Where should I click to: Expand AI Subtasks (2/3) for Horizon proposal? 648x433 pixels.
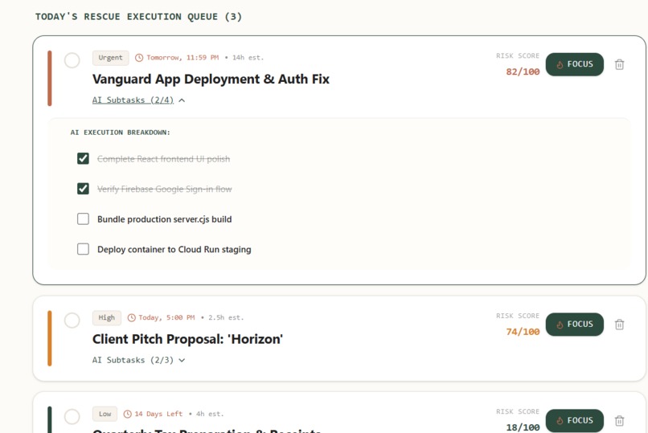coord(138,361)
